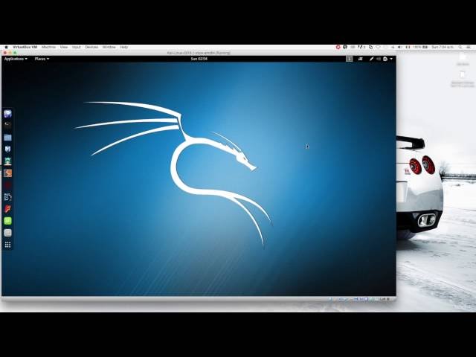Start Metasploit from the Kali dock

point(7,149)
